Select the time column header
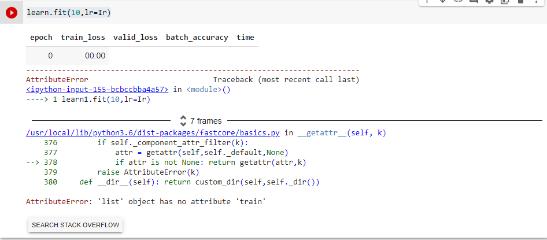547x240 pixels. click(x=245, y=38)
